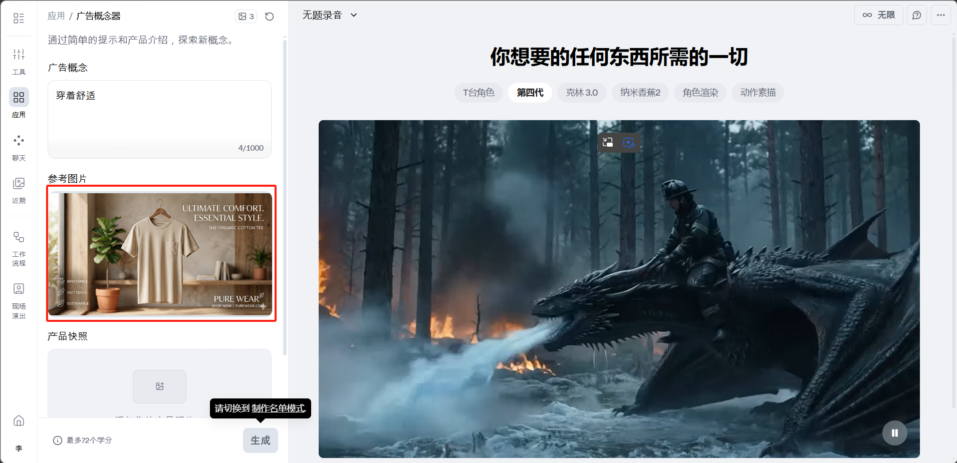Open the 现场演出 (Live) sidebar icon

tap(19, 300)
